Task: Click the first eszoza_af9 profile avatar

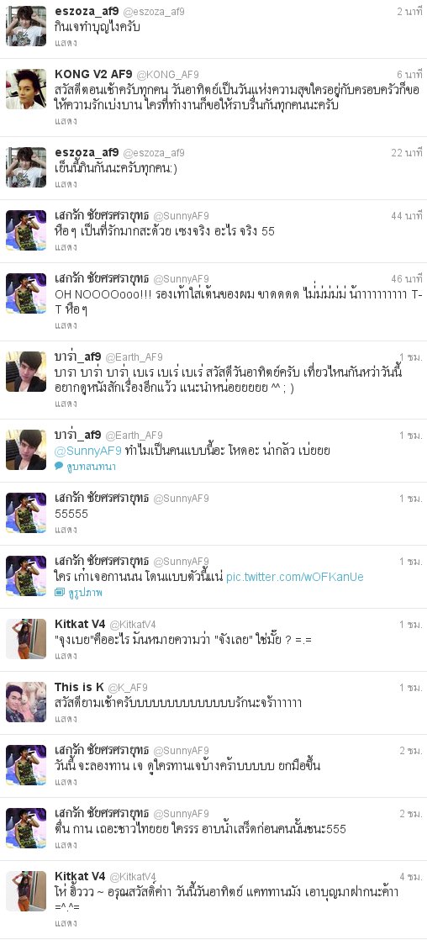Action: (x=26, y=26)
